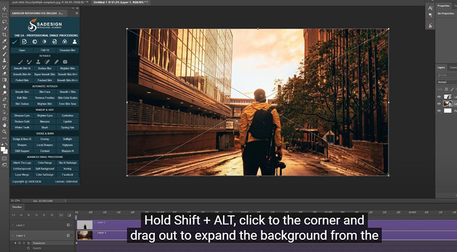Select the Blur tool
This screenshot has width=457, height=252.
tap(4, 86)
